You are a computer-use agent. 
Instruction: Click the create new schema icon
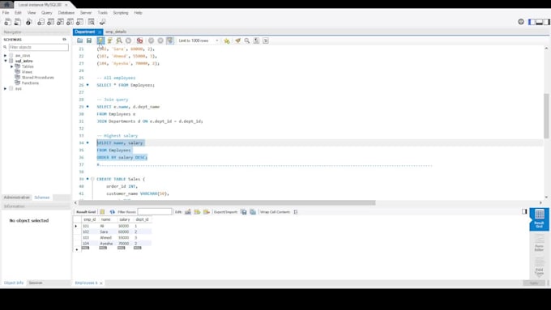pyautogui.click(x=41, y=22)
